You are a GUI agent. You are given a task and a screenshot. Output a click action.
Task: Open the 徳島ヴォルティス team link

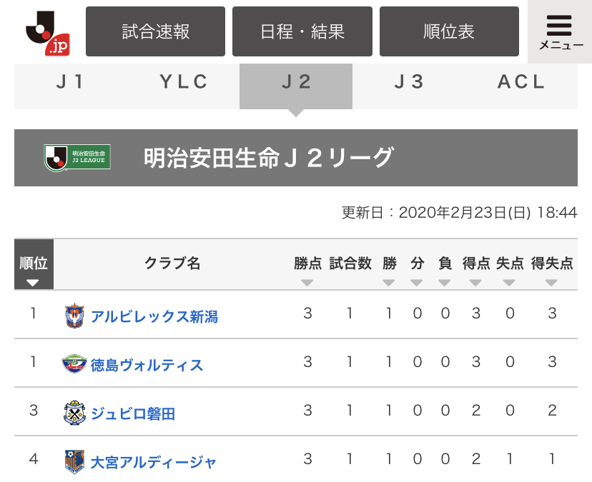click(x=147, y=365)
